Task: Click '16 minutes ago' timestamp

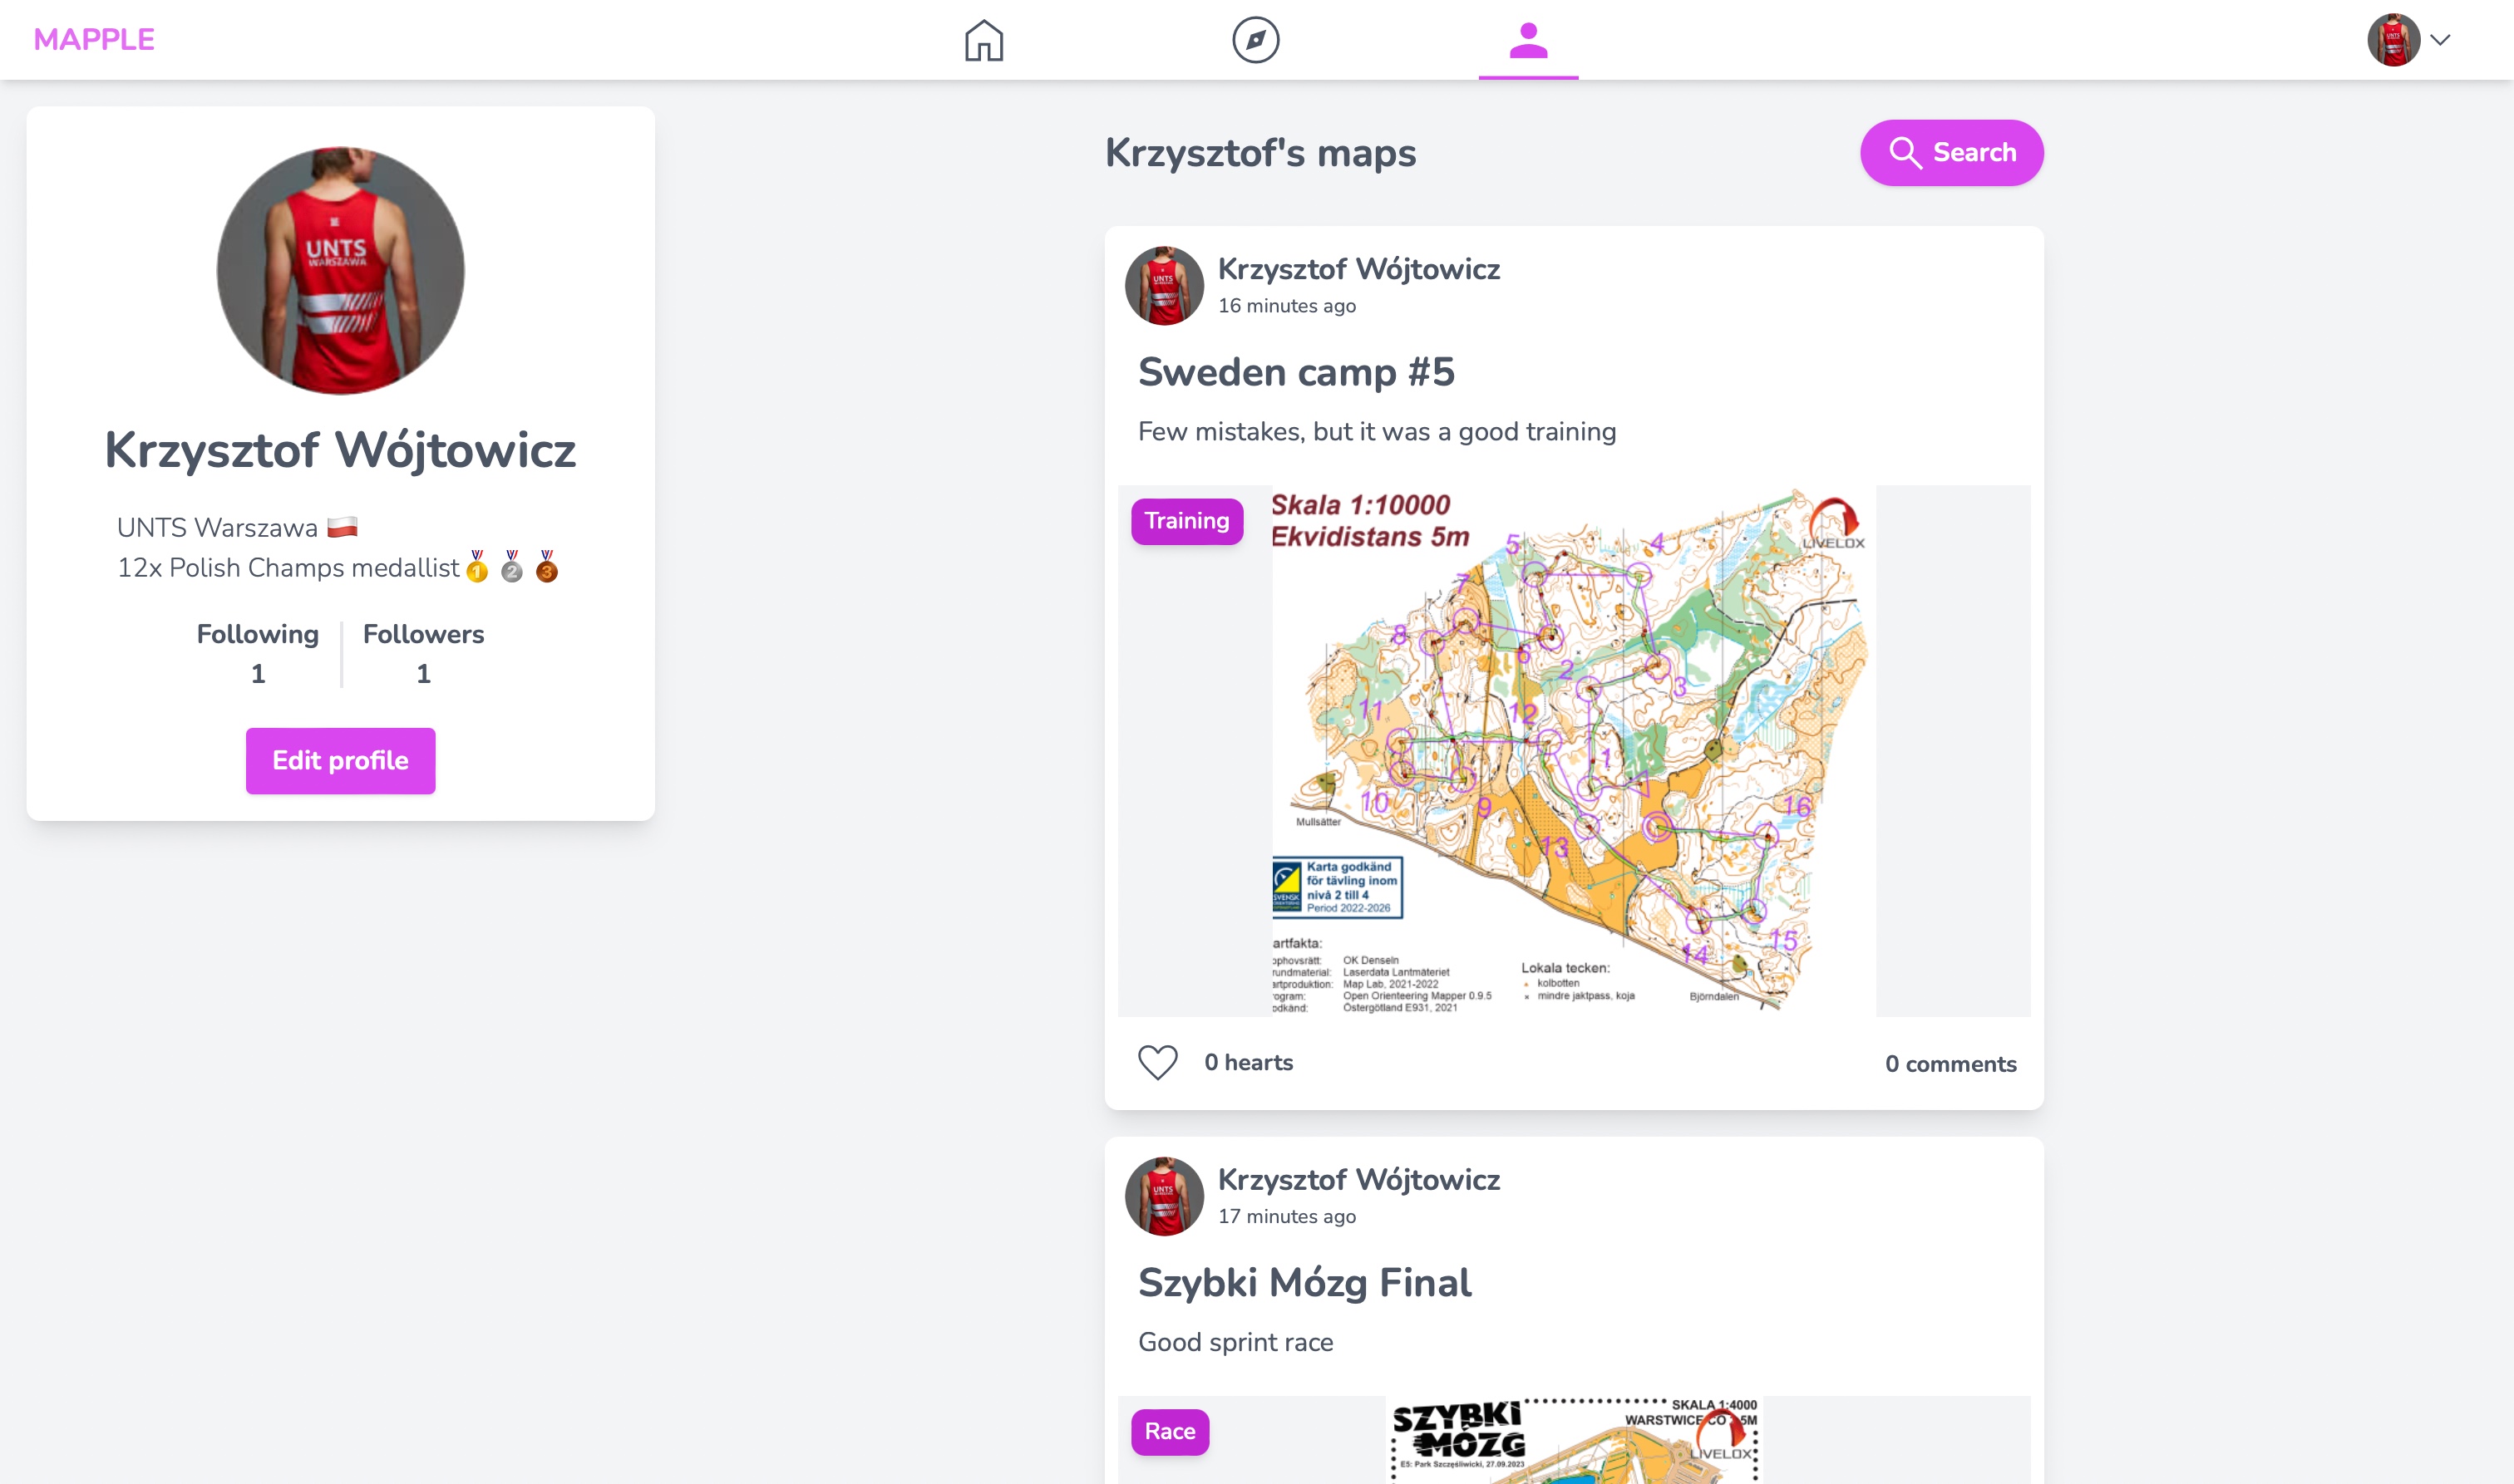Action: pyautogui.click(x=1286, y=306)
